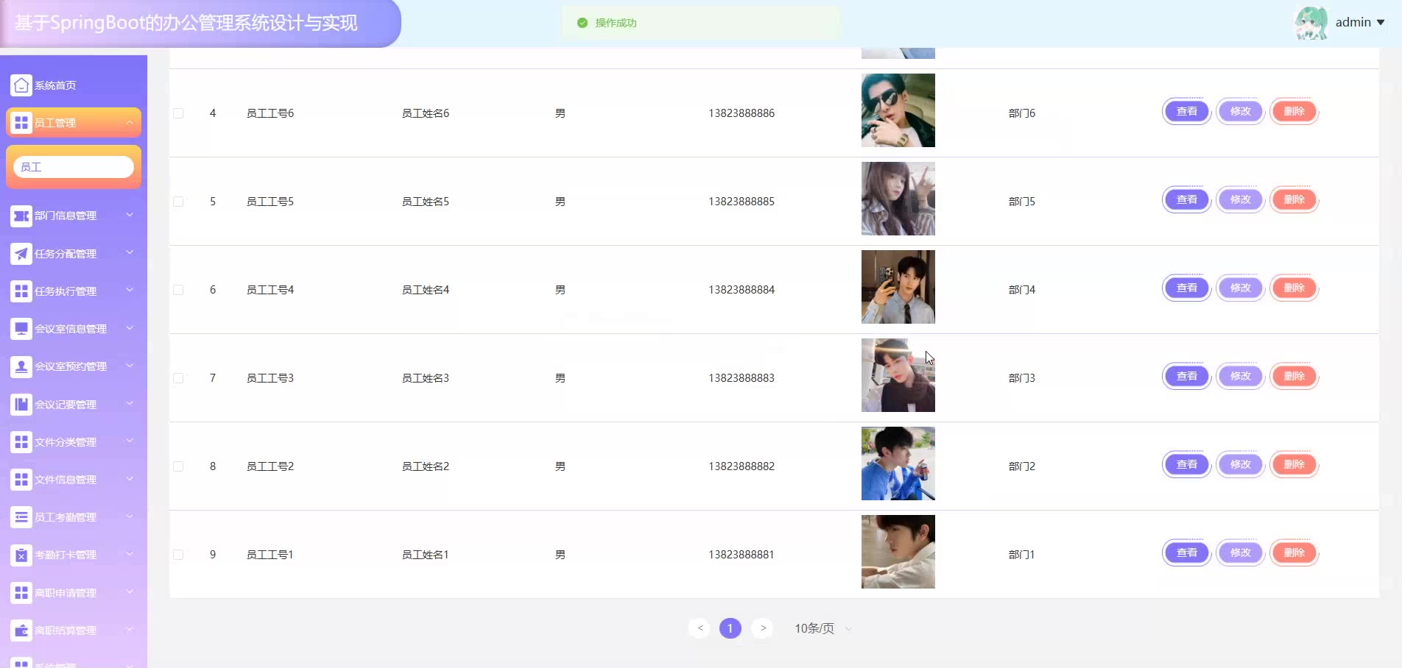Click the 部门5 department cell

[1022, 202]
